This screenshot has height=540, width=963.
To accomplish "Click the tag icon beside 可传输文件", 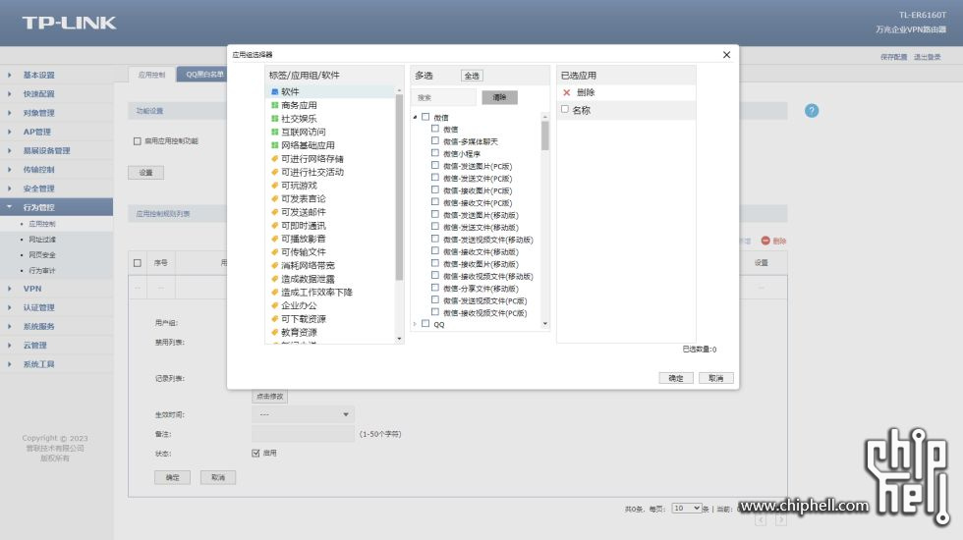I will (274, 252).
